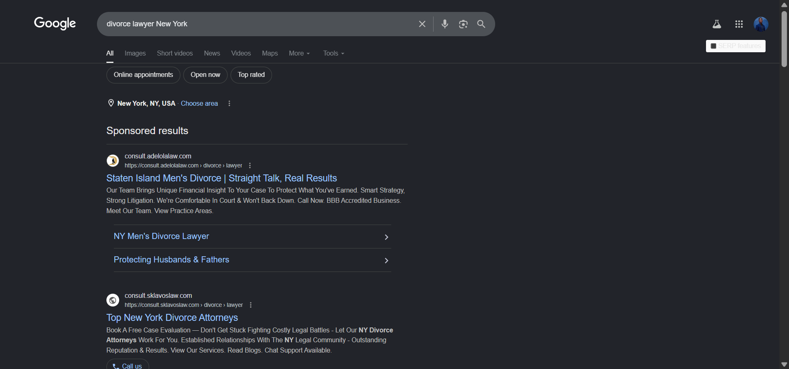Open ad options for adelolalaw result

(x=250, y=165)
